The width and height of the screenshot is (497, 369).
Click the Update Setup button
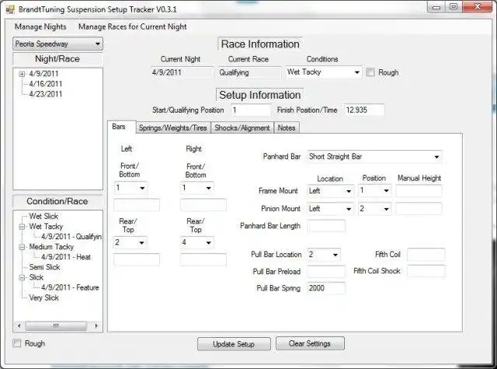(x=234, y=344)
